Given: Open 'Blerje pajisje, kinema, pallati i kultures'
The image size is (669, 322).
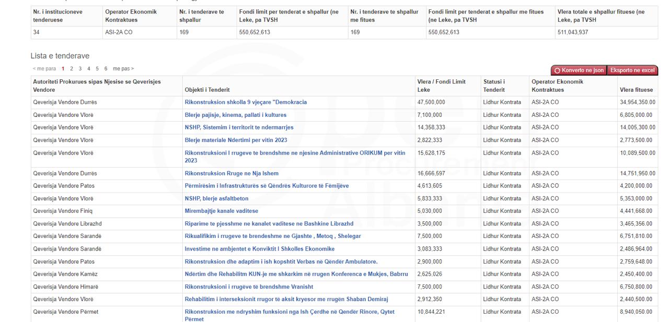Looking at the screenshot, I should point(243,115).
